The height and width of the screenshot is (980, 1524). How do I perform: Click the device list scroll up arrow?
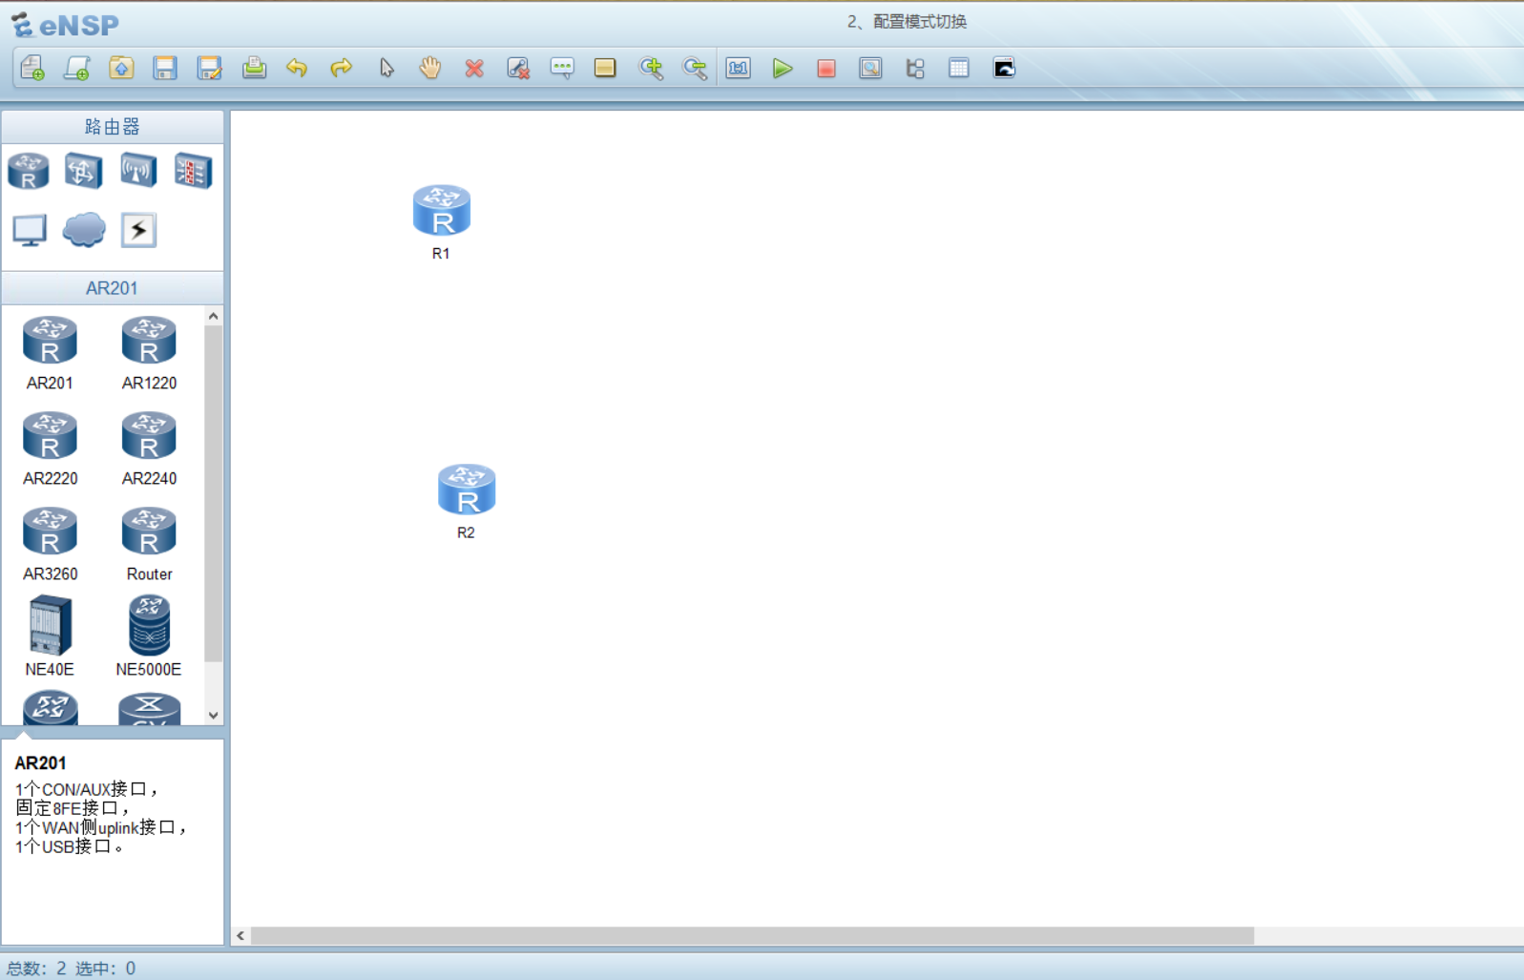pyautogui.click(x=214, y=316)
